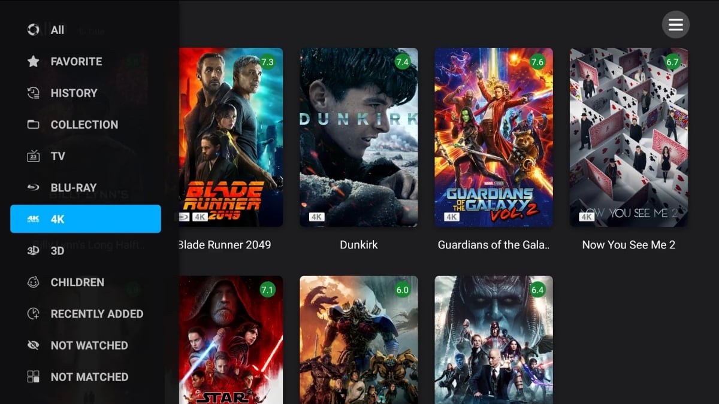Open the hamburger menu button
The height and width of the screenshot is (404, 719).
(x=676, y=25)
